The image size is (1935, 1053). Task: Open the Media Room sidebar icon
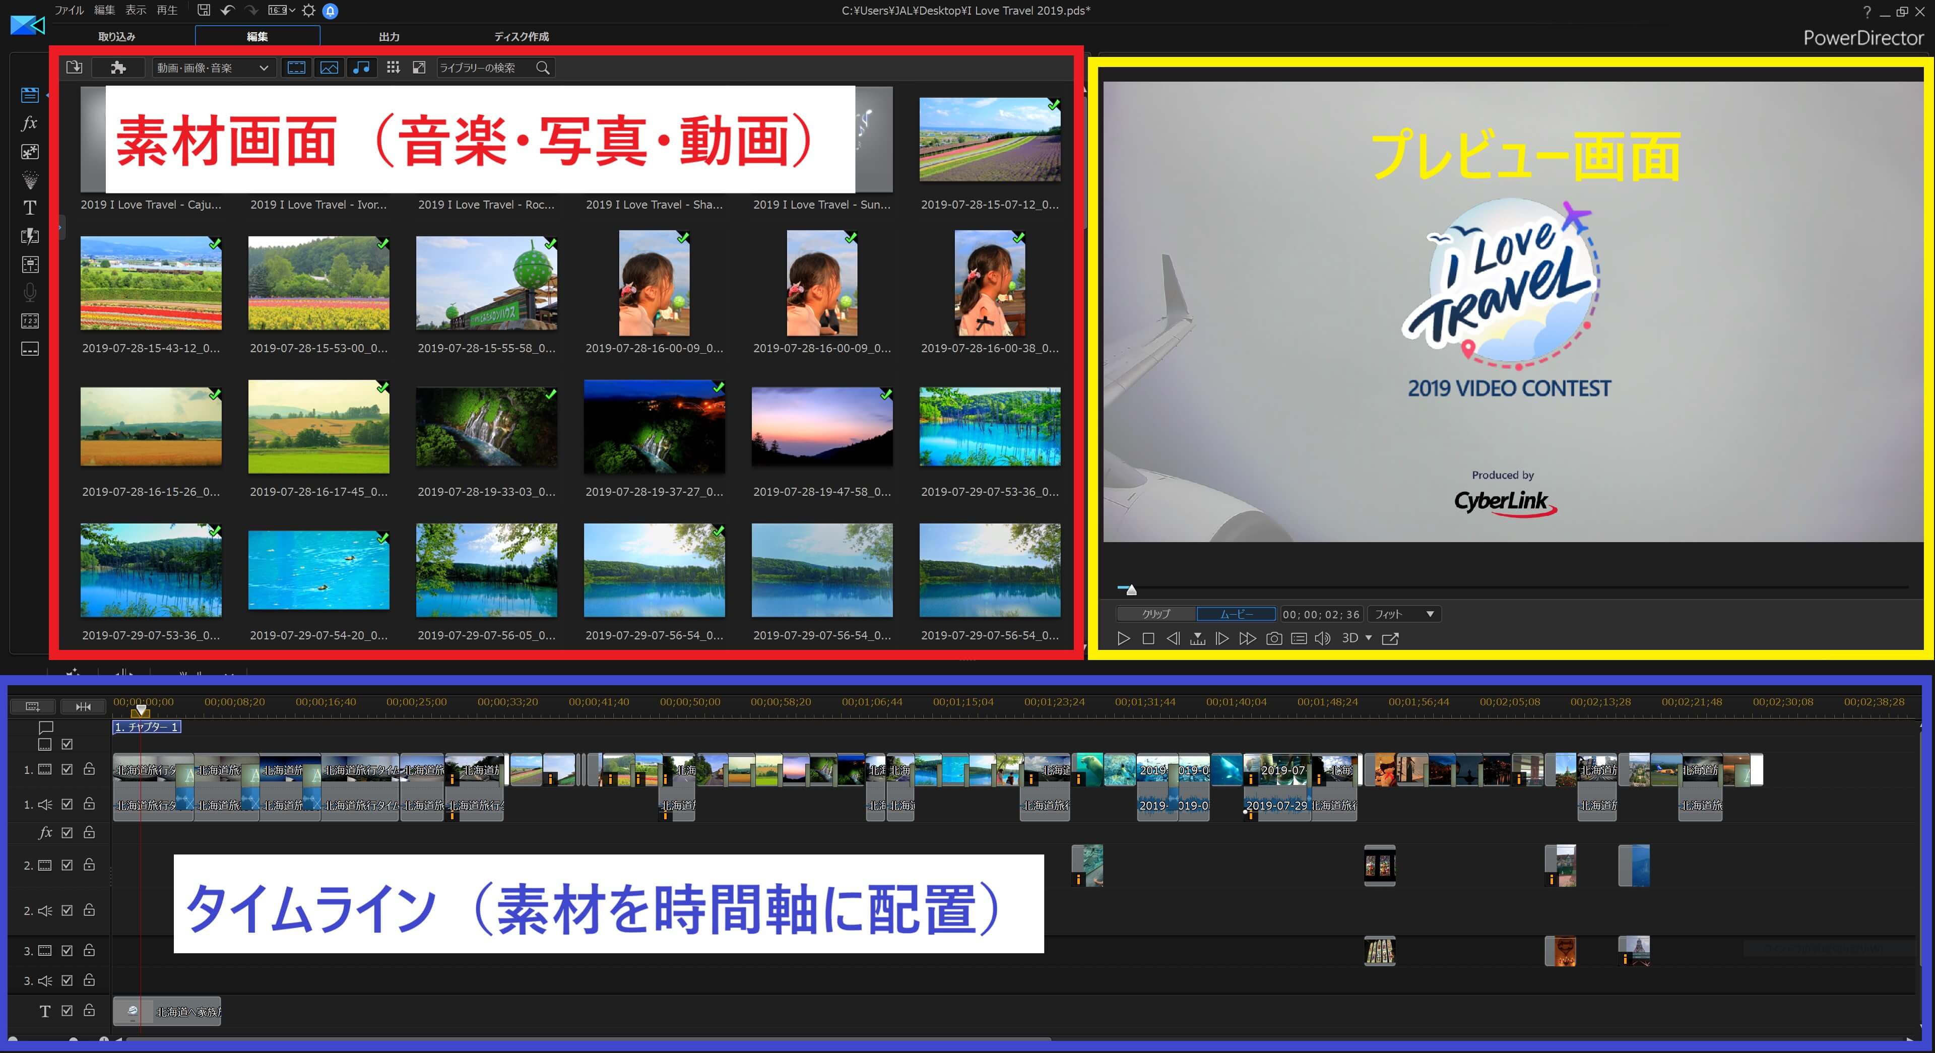click(30, 95)
